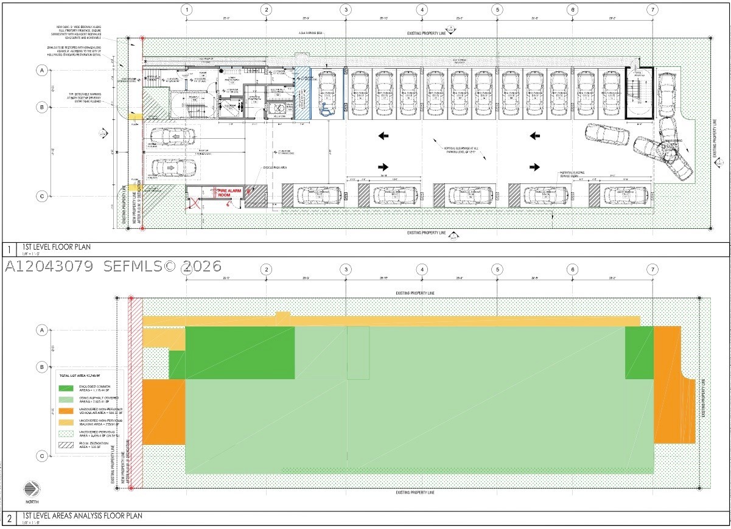Select the dark orange Uncovered Vehicular Area swatch
This screenshot has width=731, height=529.
(66, 410)
